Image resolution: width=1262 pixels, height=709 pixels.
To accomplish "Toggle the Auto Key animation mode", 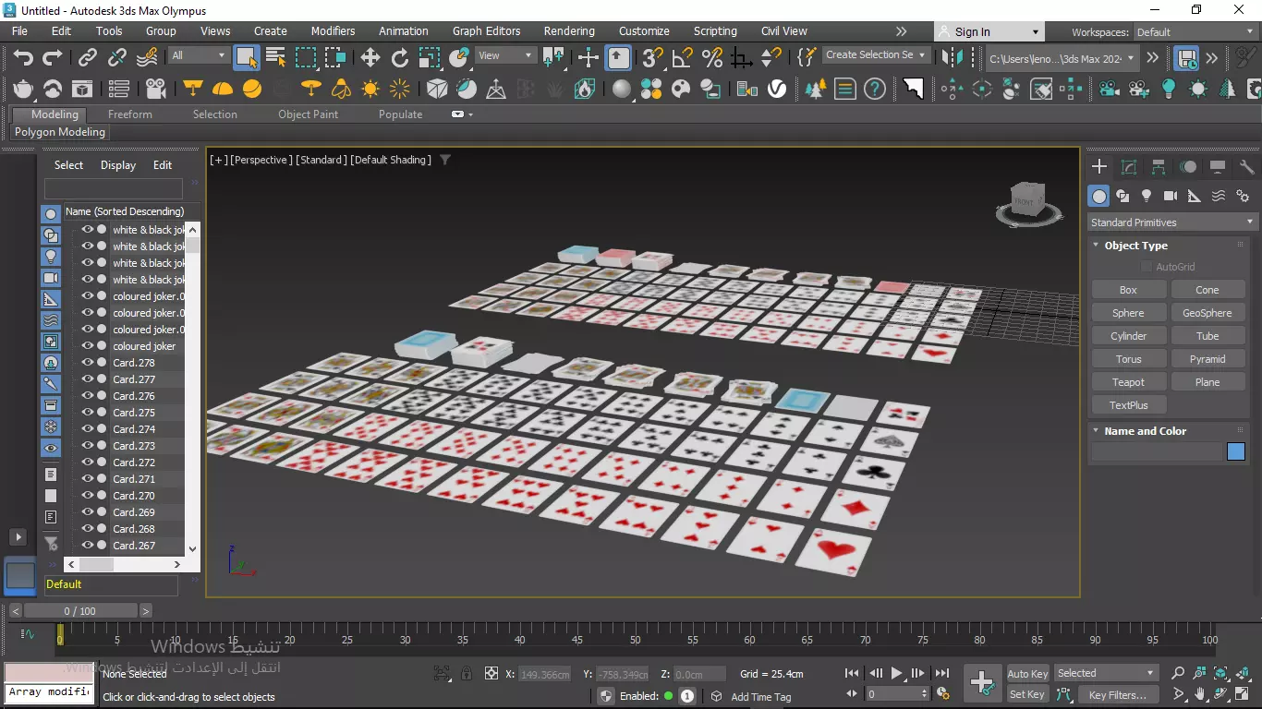I will (x=1027, y=674).
